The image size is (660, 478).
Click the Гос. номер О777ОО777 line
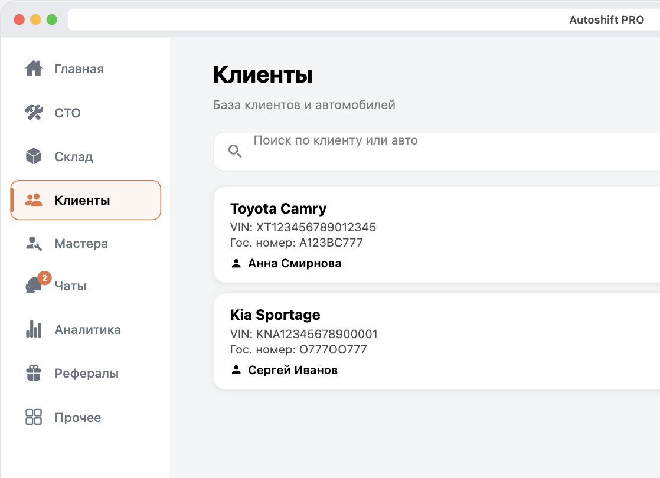tap(299, 350)
